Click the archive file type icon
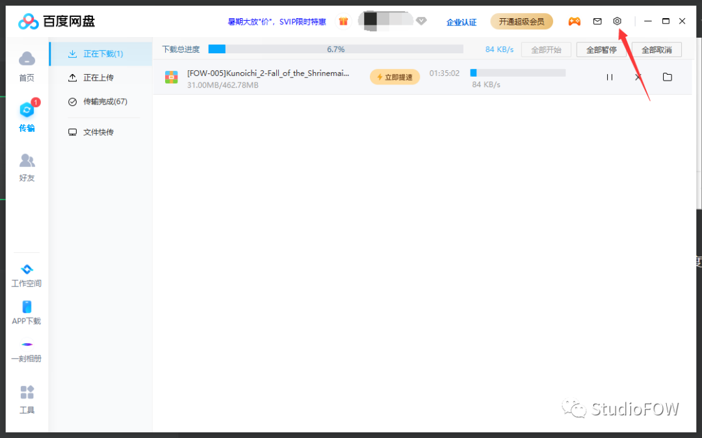 coord(172,77)
